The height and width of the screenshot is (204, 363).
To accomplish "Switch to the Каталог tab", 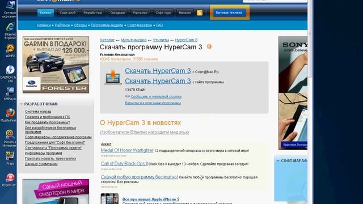I will 45,12.
